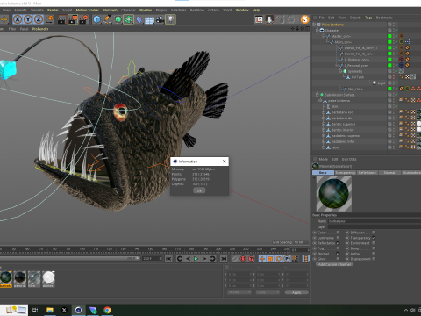Image resolution: width=421 pixels, height=316 pixels.
Task: Click the Cube primitive icon
Action: (96, 19)
